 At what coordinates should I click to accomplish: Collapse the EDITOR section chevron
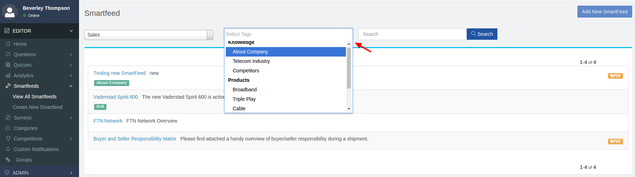pos(71,31)
